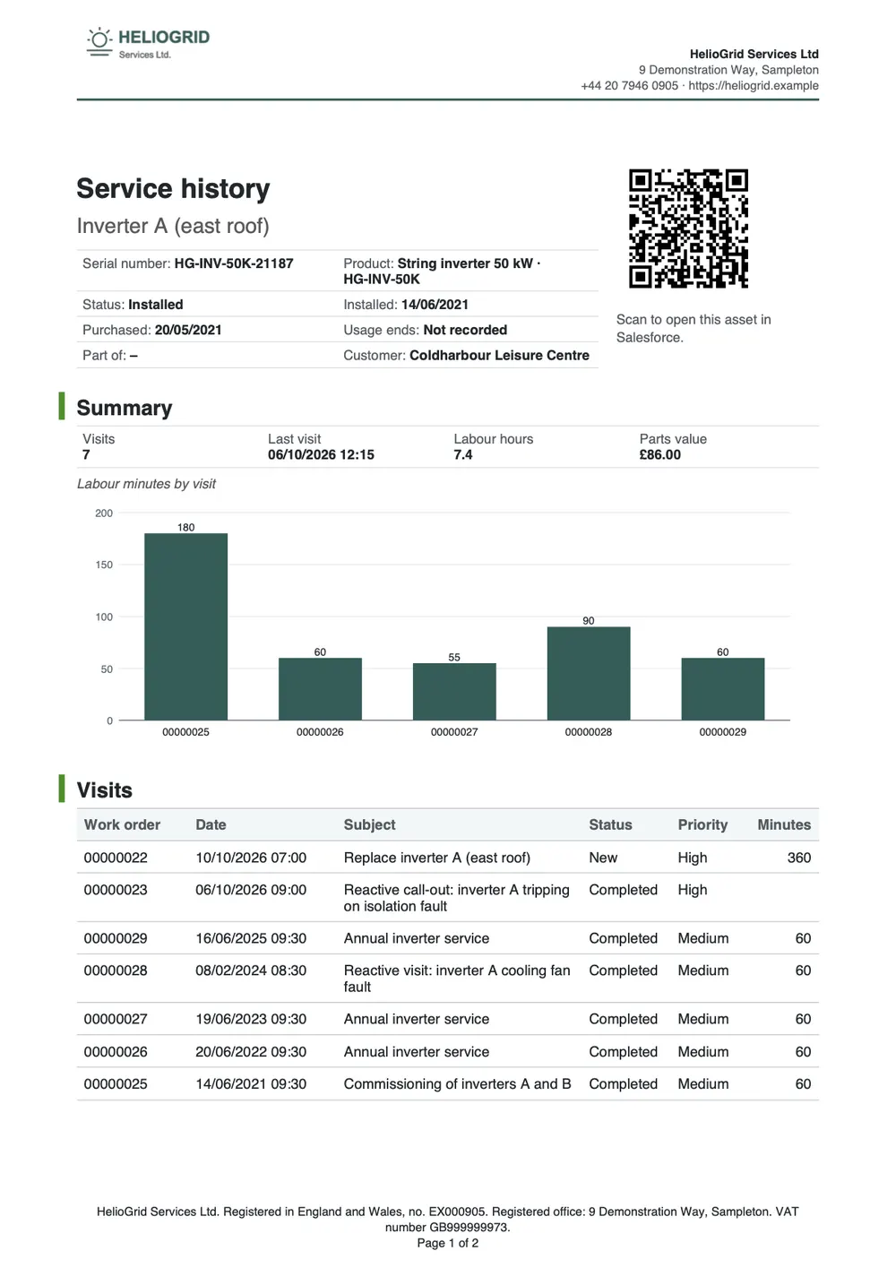Click the Completed status for work order 00000029

tap(624, 938)
